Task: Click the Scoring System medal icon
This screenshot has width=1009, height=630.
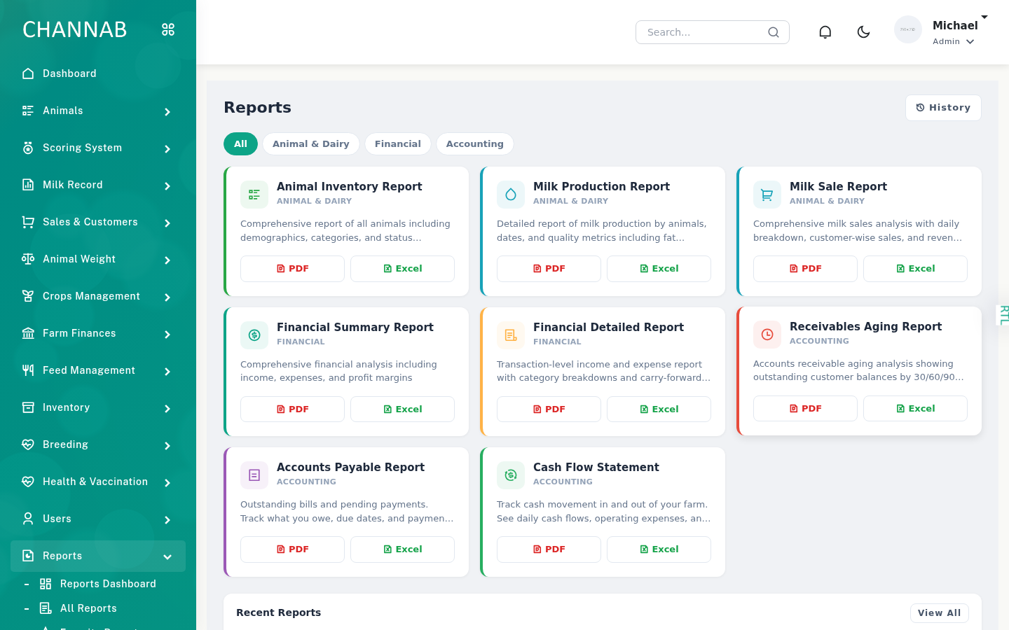Action: tap(28, 148)
